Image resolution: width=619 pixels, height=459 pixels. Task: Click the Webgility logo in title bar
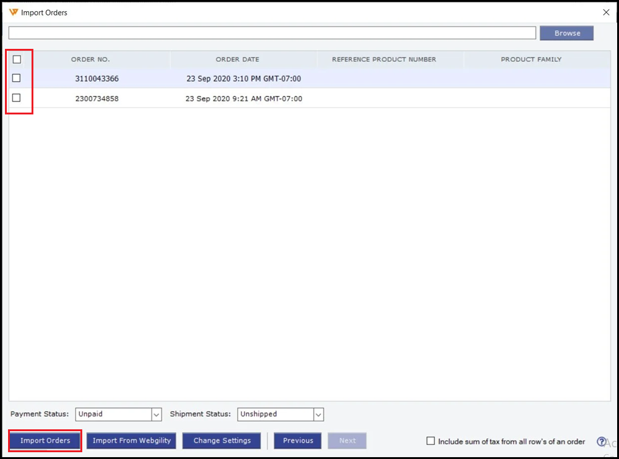(x=14, y=12)
